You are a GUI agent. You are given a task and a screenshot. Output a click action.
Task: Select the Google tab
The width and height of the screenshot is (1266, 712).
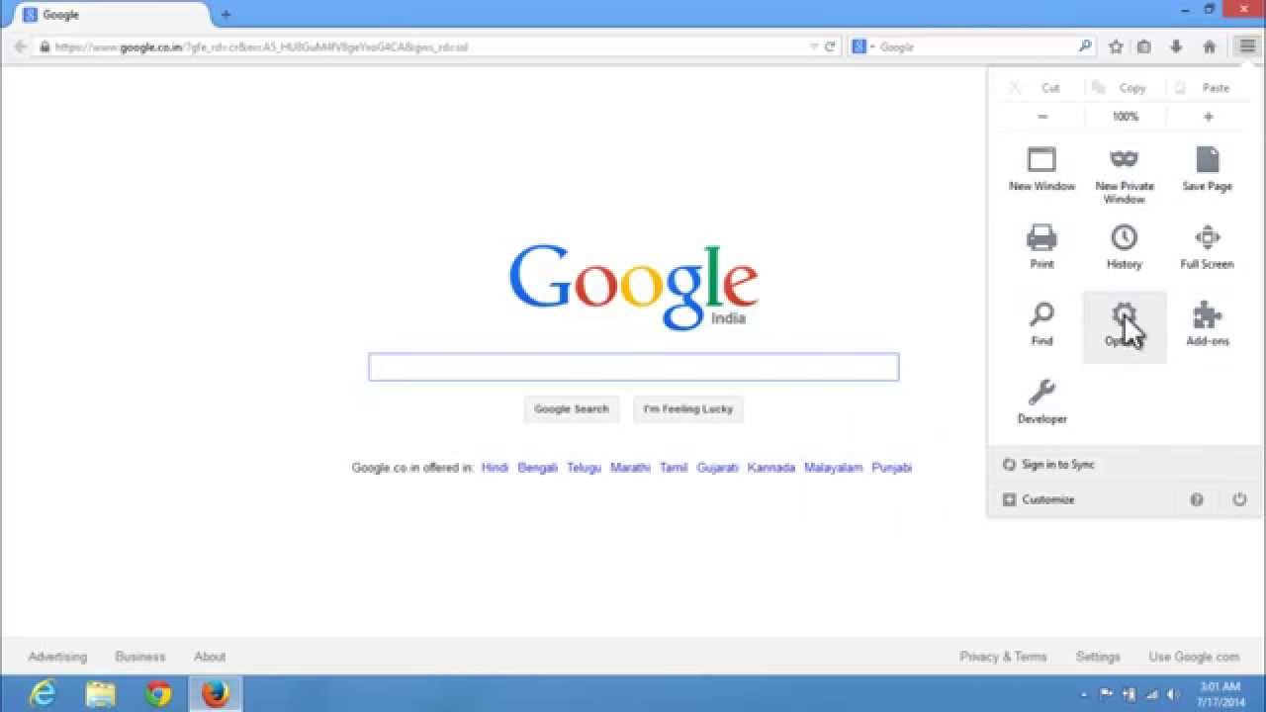point(112,15)
